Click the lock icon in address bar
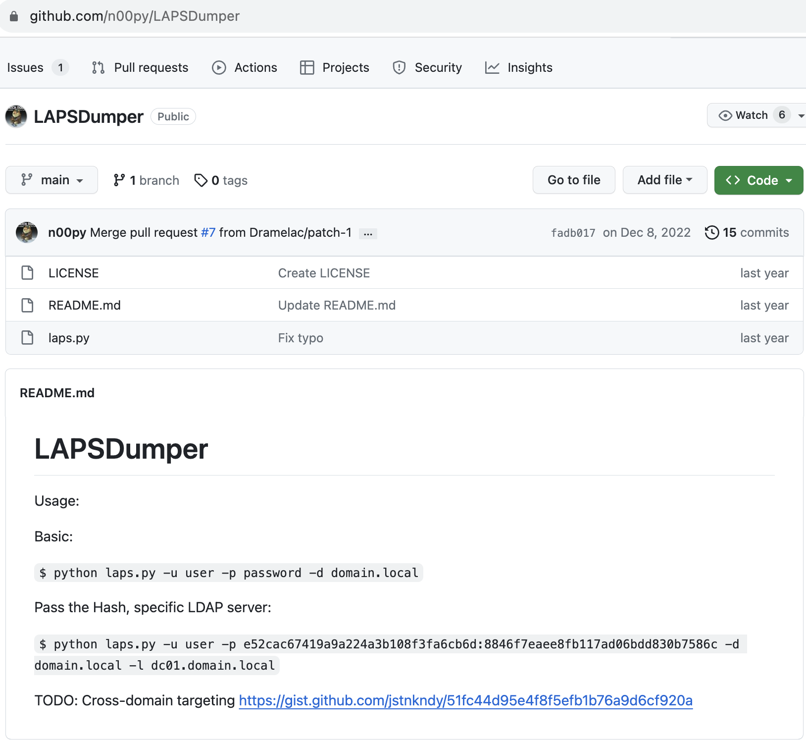The width and height of the screenshot is (806, 742). (14, 16)
